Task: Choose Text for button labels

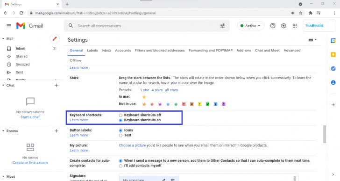Action: [120, 135]
